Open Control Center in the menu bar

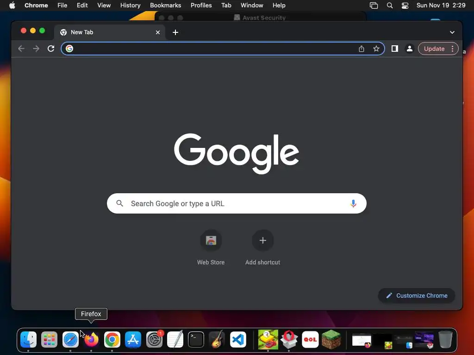coord(405,6)
